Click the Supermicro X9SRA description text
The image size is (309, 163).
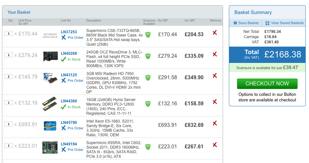tap(114, 150)
